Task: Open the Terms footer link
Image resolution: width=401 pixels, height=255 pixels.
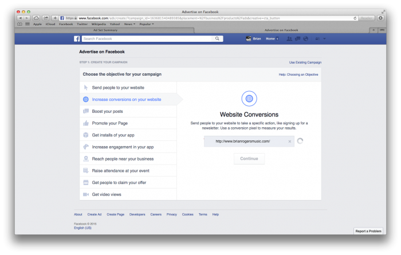Action: coord(203,214)
